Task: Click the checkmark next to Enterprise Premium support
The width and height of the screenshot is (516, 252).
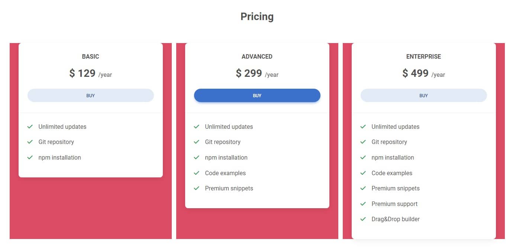Action: (363, 204)
